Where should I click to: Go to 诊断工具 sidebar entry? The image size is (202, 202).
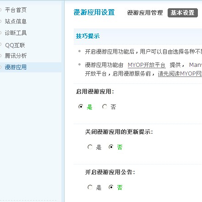point(16,33)
